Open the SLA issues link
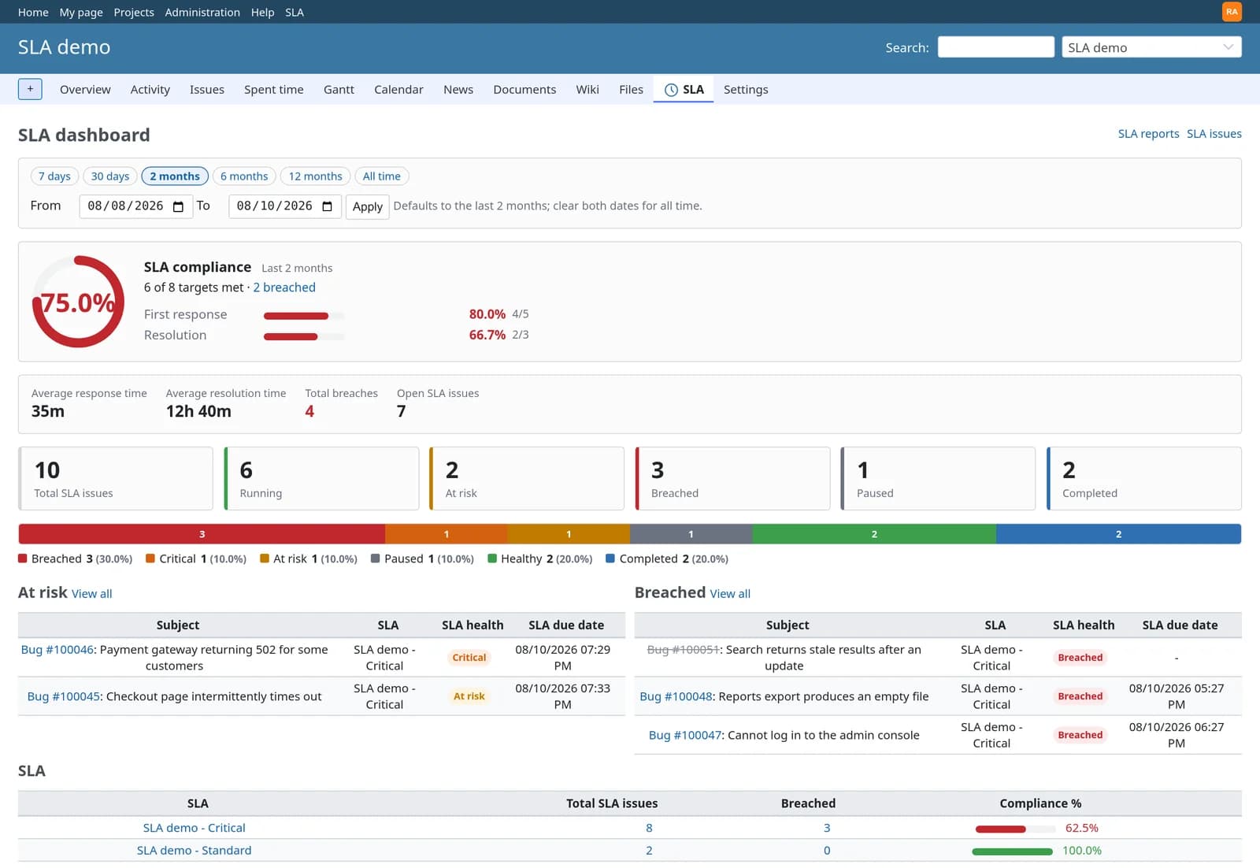 pyautogui.click(x=1214, y=134)
